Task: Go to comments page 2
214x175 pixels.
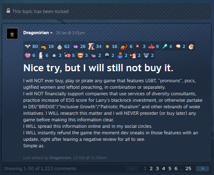Action: coord(151,168)
